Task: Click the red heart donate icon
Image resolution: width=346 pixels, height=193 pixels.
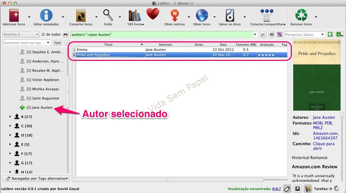Action: tap(153, 14)
